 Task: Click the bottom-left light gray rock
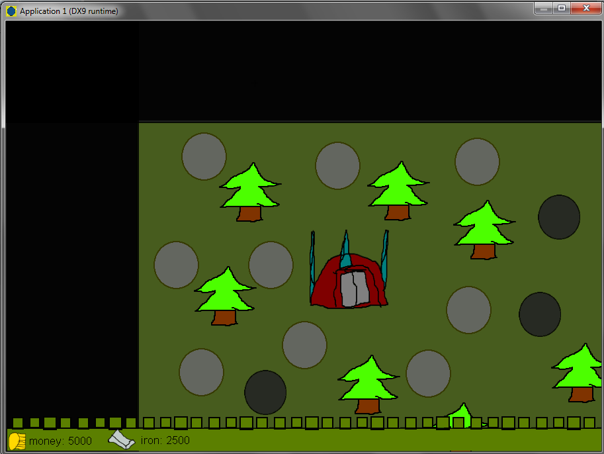click(x=202, y=373)
